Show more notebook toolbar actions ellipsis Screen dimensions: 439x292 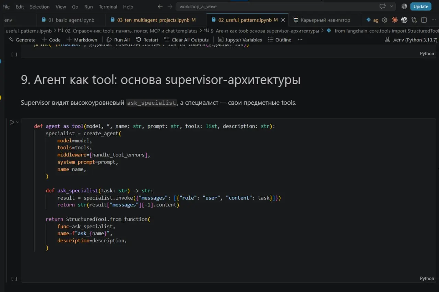point(300,40)
